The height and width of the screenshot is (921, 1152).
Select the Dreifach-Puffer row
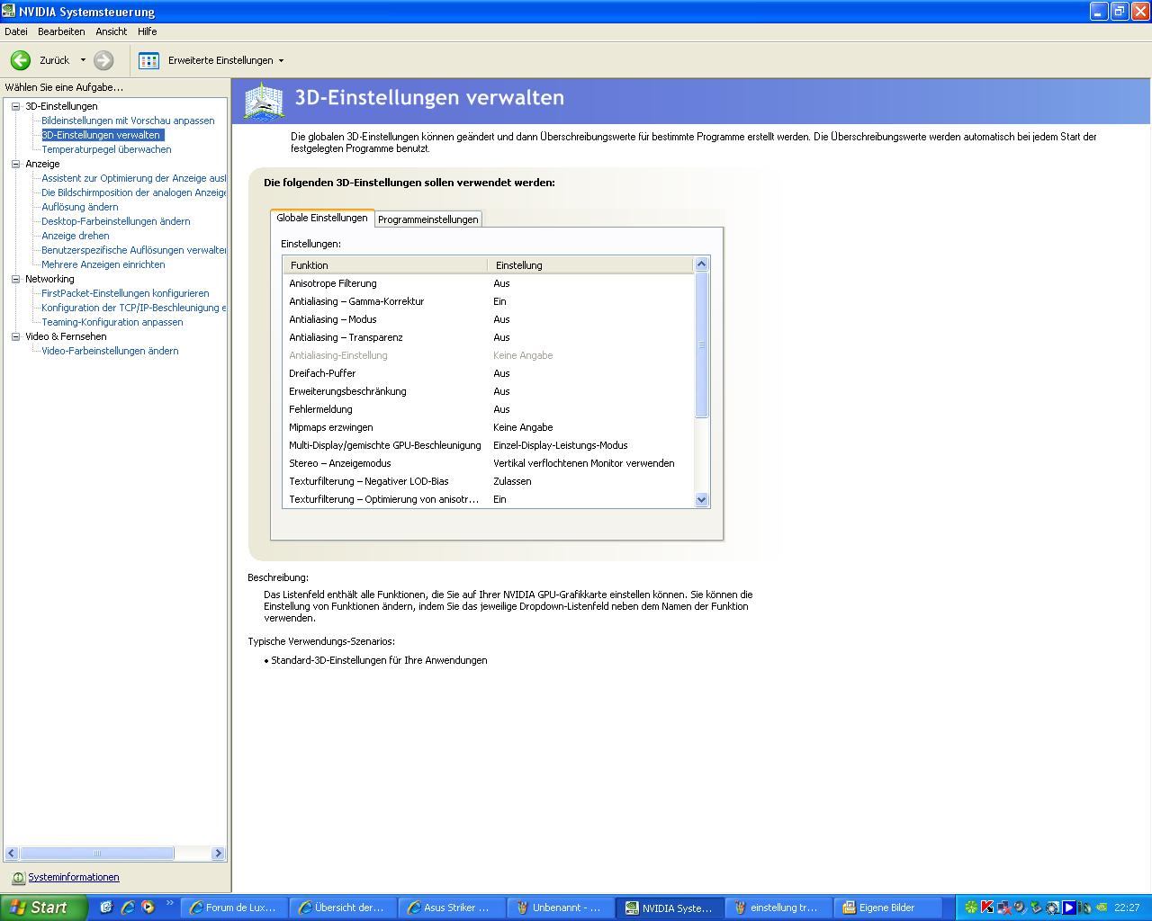tap(489, 373)
